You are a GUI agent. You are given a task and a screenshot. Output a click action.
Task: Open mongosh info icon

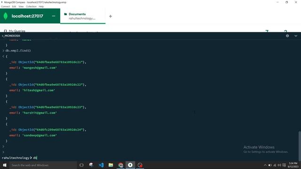coord(287,36)
